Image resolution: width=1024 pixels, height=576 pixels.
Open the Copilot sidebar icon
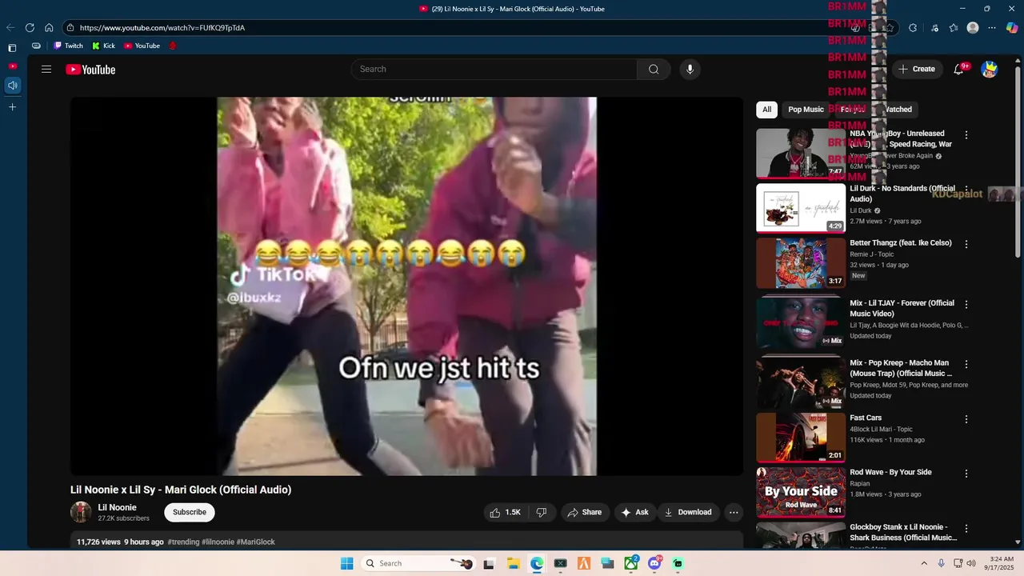coord(1012,28)
